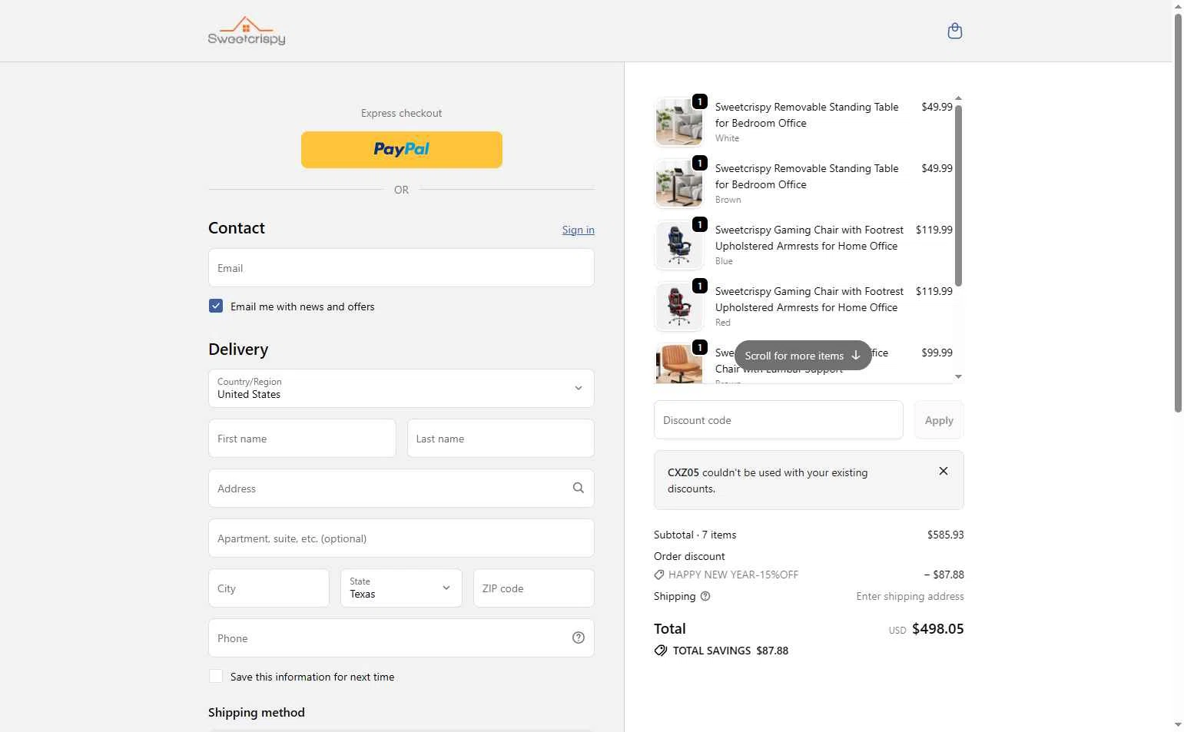
Task: Check Save this information for next time
Action: [x=216, y=676]
